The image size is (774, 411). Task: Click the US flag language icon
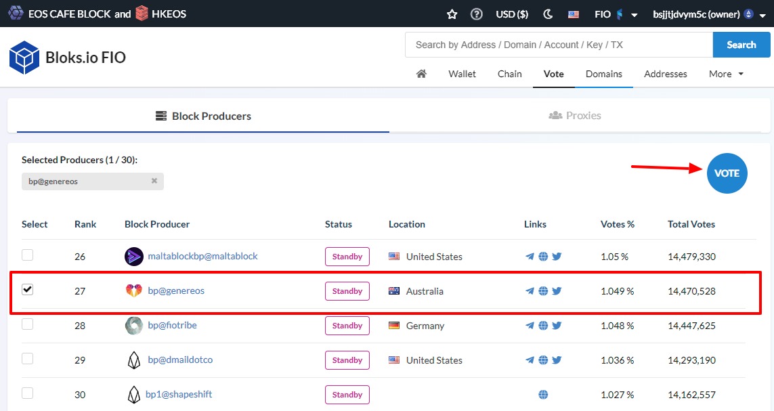tap(574, 14)
